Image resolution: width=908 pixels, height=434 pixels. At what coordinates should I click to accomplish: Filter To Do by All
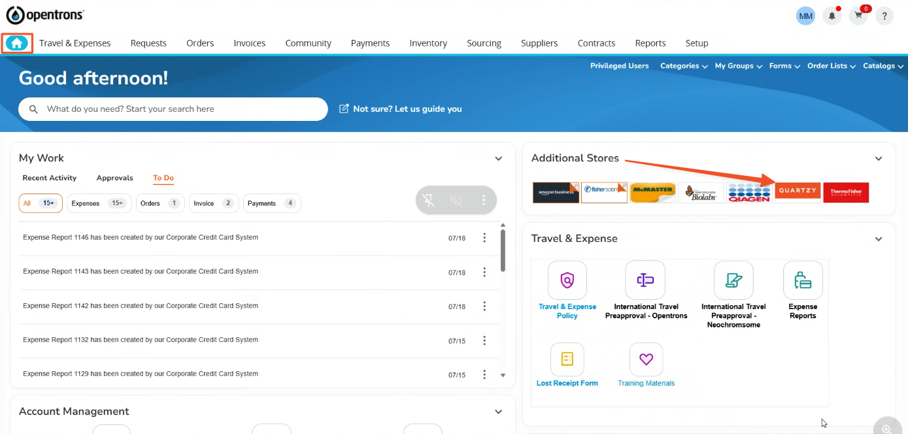pos(41,203)
